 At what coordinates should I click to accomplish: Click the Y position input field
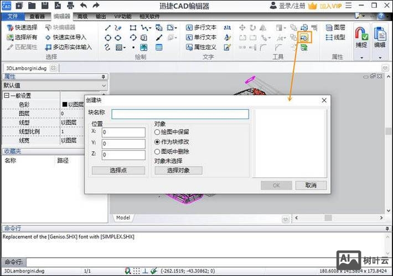pyautogui.click(x=123, y=144)
